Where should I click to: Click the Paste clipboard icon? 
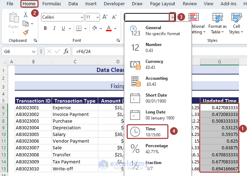click(14, 17)
